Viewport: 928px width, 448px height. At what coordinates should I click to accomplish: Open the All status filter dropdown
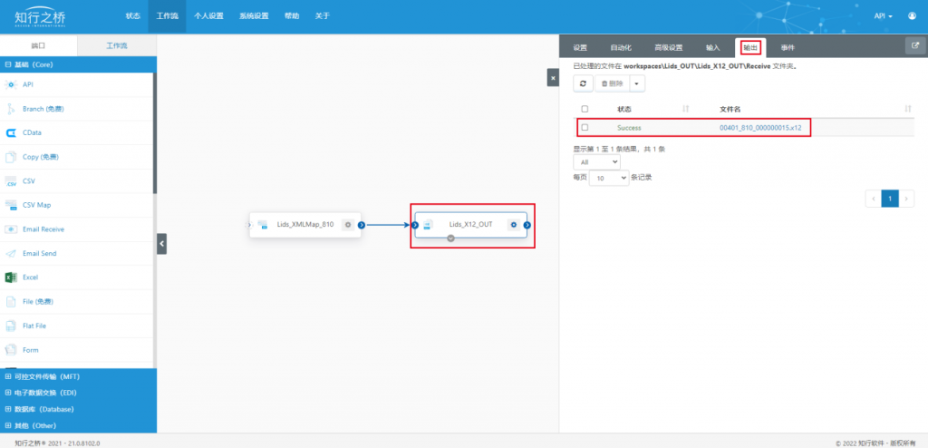pos(596,161)
